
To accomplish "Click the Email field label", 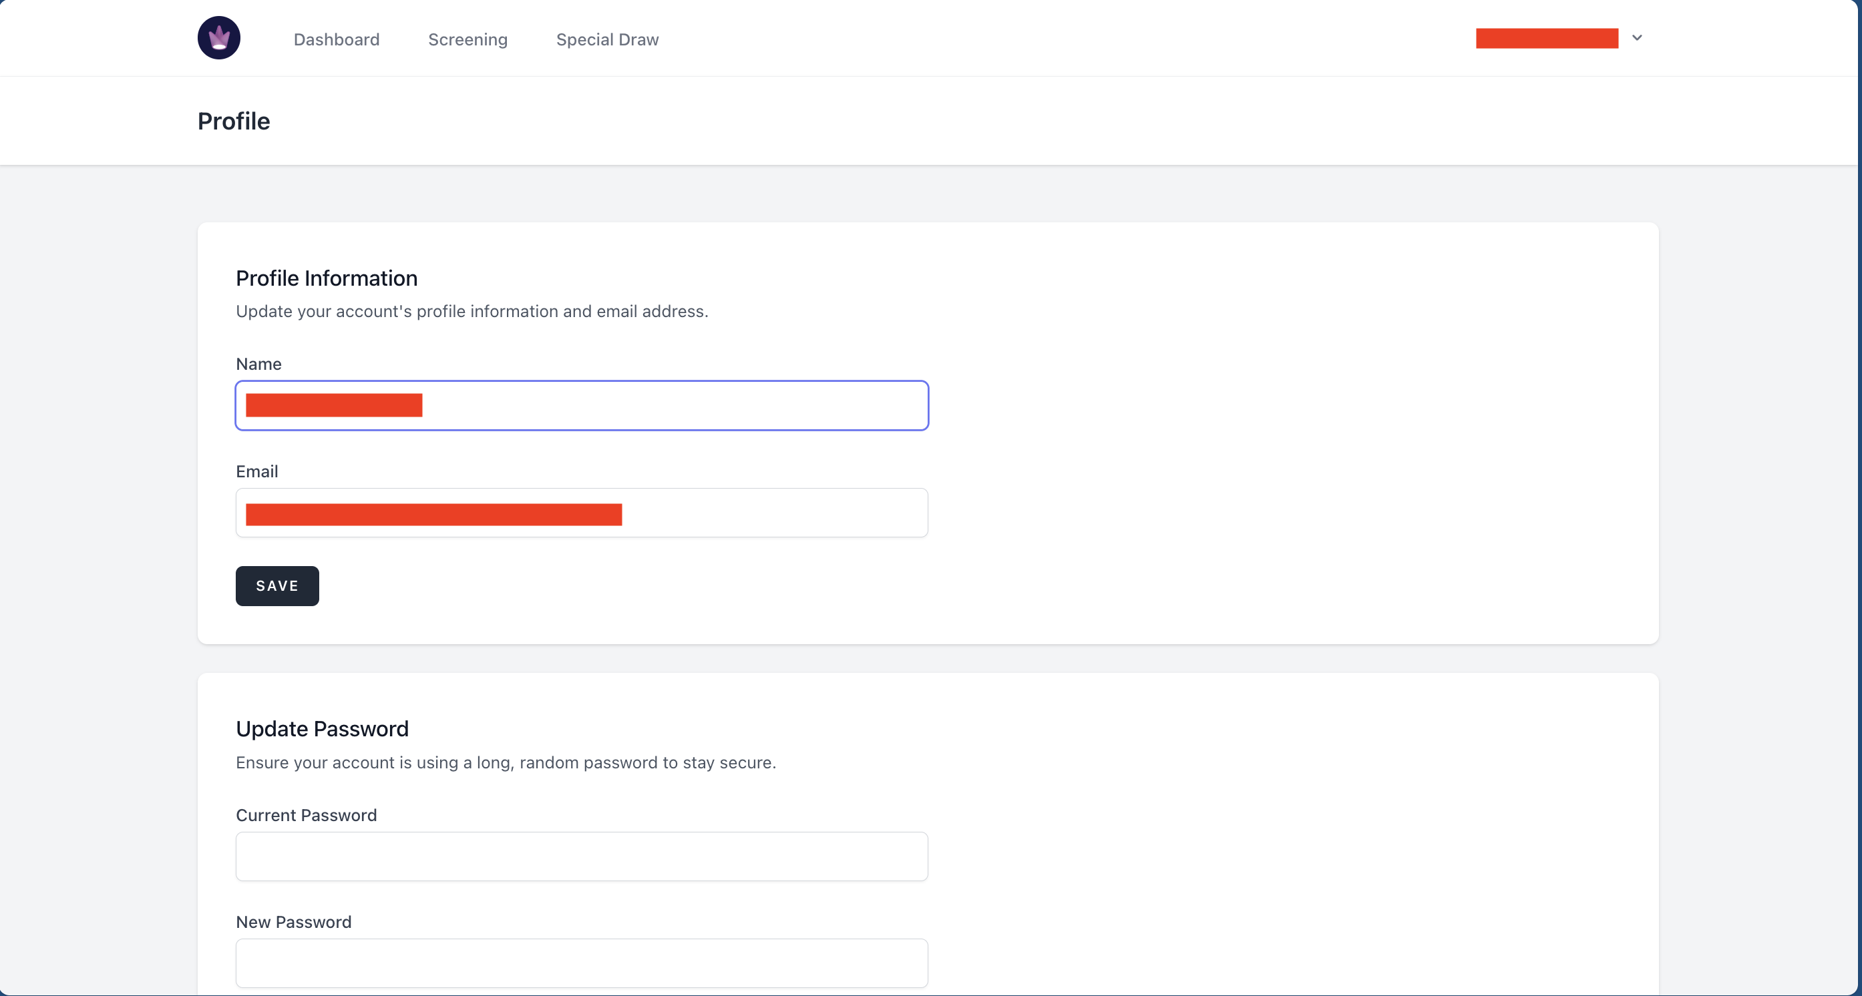I will tap(256, 472).
